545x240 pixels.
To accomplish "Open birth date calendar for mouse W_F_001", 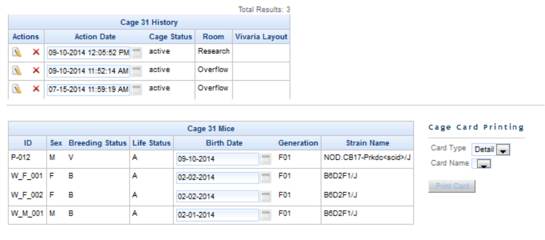I will pyautogui.click(x=266, y=178).
